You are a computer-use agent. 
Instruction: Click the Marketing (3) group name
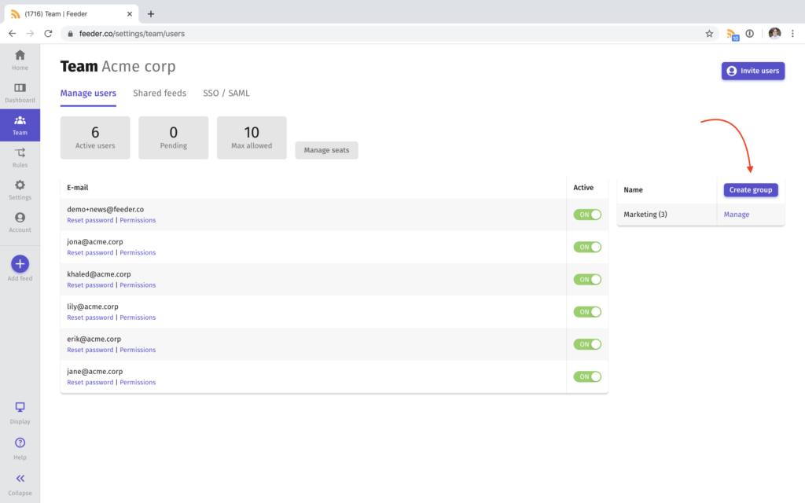pos(645,215)
